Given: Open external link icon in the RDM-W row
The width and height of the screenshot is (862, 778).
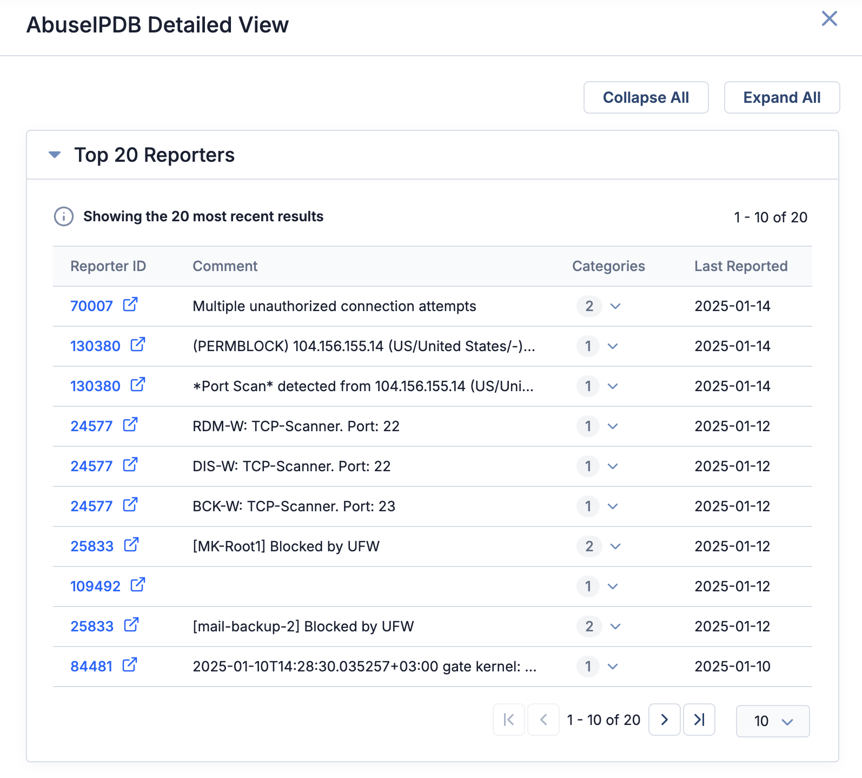Looking at the screenshot, I should (x=130, y=425).
